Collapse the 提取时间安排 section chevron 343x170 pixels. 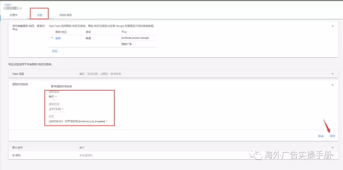click(x=333, y=85)
